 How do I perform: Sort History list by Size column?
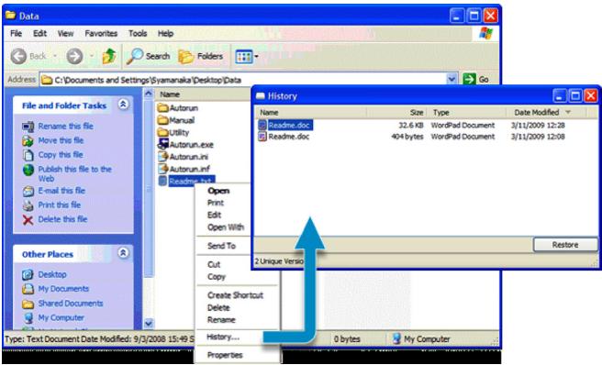pos(396,113)
